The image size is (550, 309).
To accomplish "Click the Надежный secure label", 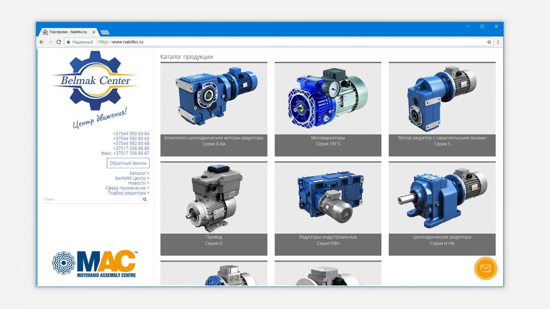I will click(83, 42).
